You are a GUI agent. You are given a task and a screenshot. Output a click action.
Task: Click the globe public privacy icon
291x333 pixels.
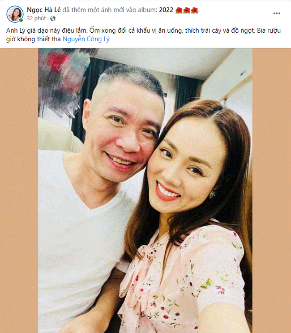(x=53, y=18)
